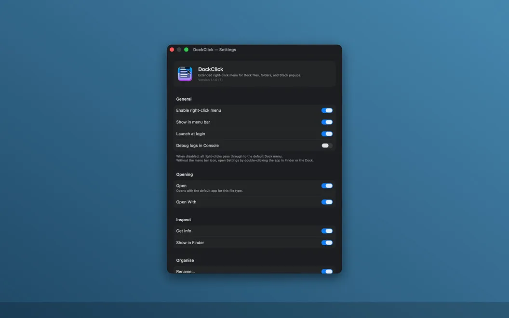Click the Enable right-click menu label
The height and width of the screenshot is (318, 509).
199,110
